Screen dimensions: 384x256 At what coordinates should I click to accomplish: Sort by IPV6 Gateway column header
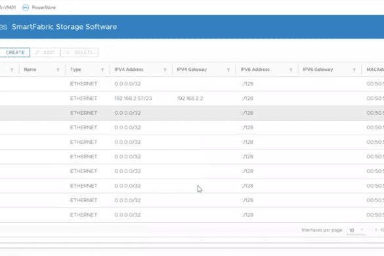point(318,70)
